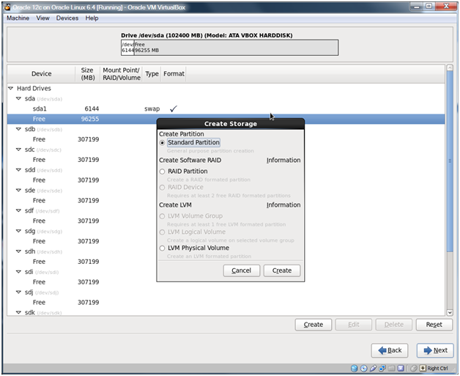The height and width of the screenshot is (376, 460).
Task: Click the VirtualBox window icon in title bar
Action: (x=5, y=6)
